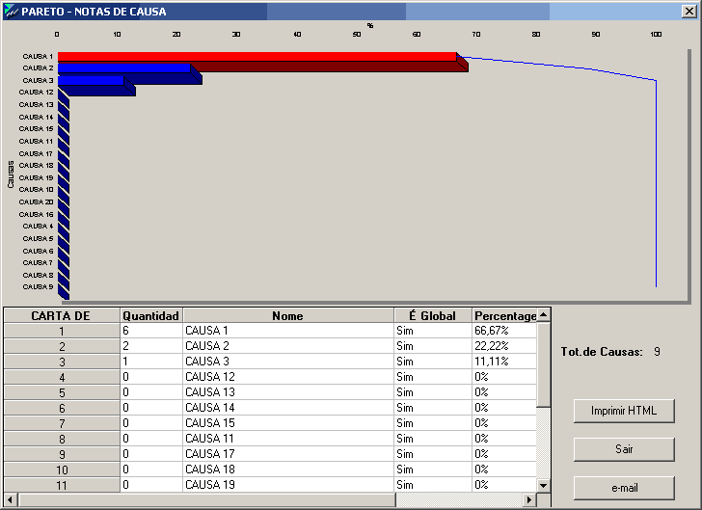Click the horizontal scrollbar left arrow
Viewport: 702px width, 510px height.
pyautogui.click(x=11, y=499)
